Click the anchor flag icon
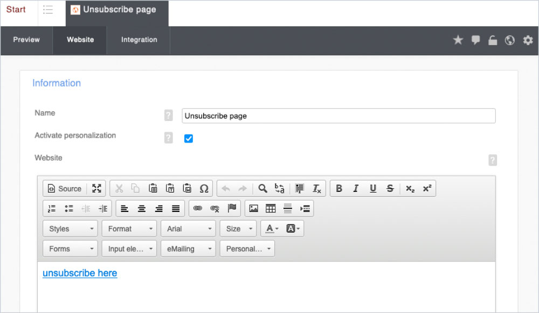The width and height of the screenshot is (539, 313). pos(232,209)
